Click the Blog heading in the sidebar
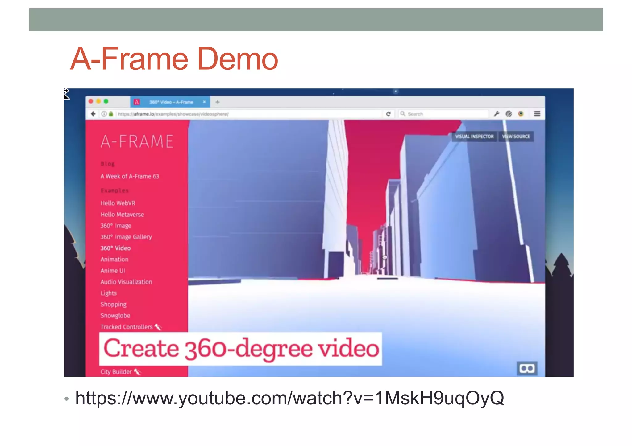 [107, 164]
